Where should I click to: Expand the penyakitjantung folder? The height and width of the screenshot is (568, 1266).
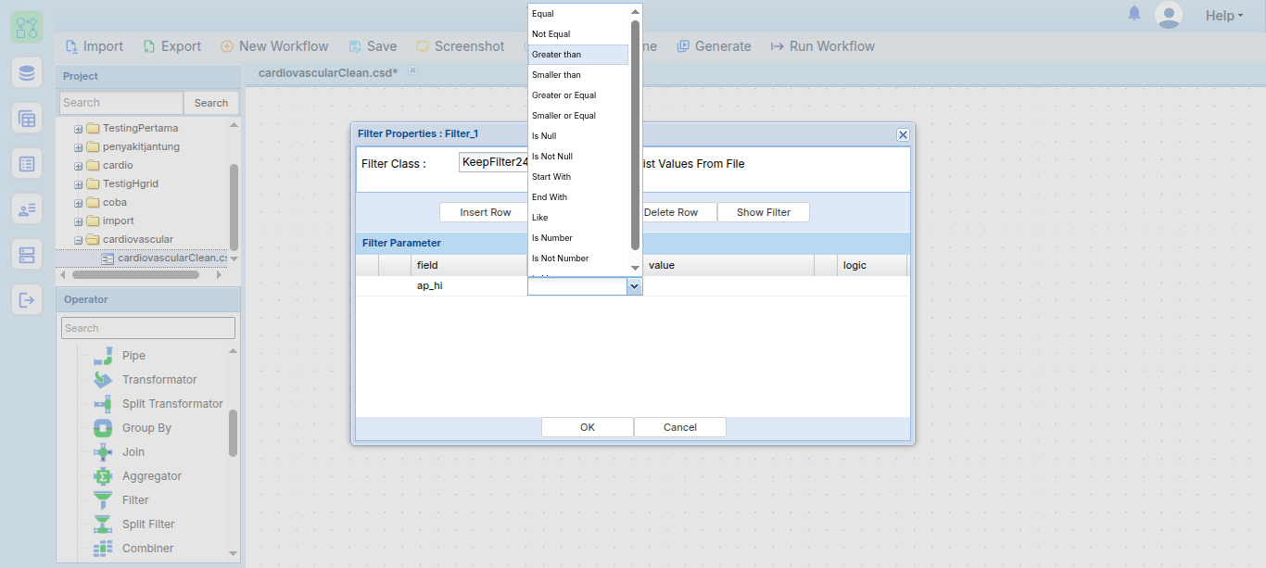click(79, 147)
